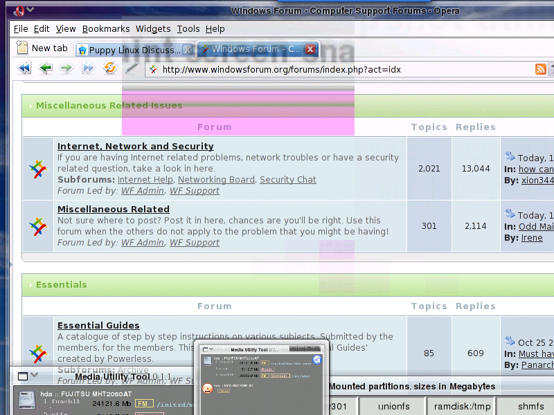Image resolution: width=554 pixels, height=415 pixels.
Task: Open the Networking Board subforum
Action: click(x=216, y=180)
